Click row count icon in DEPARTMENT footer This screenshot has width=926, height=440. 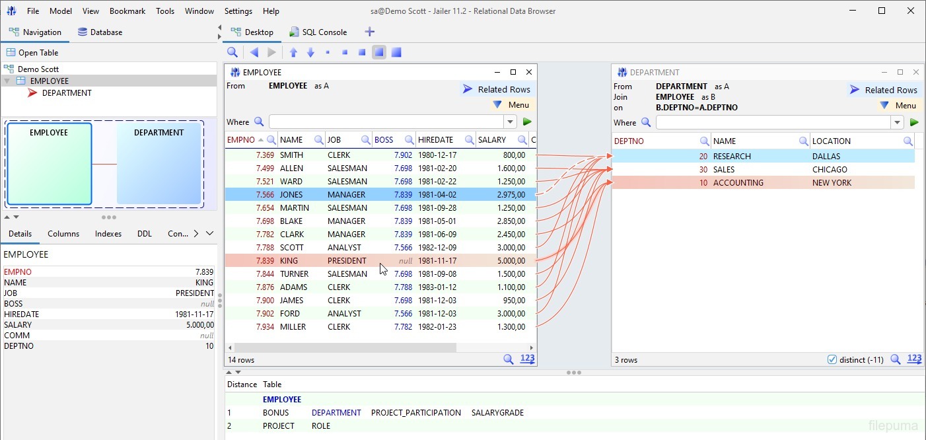(914, 359)
